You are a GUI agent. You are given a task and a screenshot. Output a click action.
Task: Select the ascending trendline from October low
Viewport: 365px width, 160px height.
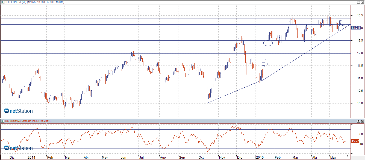click(235, 91)
